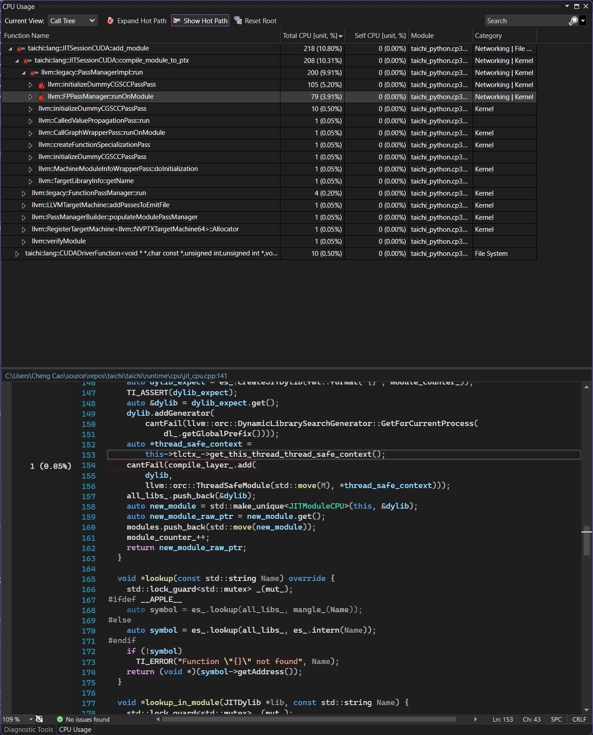
Task: Sort by Category column header
Action: 505,36
